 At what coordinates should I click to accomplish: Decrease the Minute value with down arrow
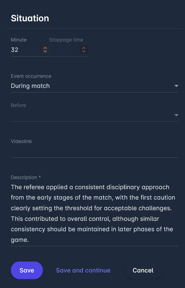[x=45, y=51]
